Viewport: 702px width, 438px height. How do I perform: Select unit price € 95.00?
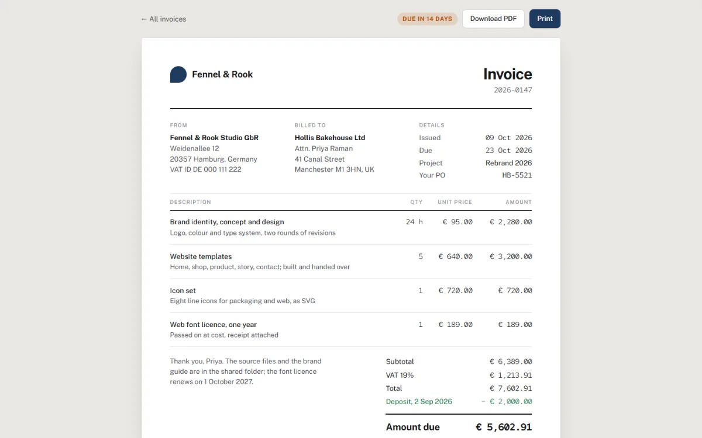(x=457, y=222)
